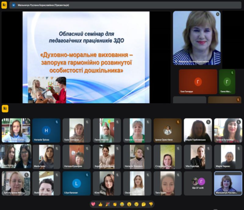The width and height of the screenshot is (244, 210).
Task: Select Maria Sova's video tile
Action: tap(46, 157)
